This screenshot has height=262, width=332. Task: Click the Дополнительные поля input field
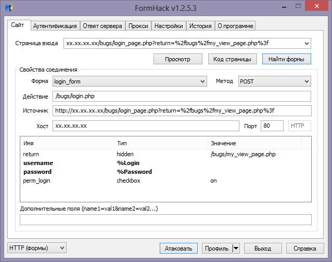click(x=165, y=219)
